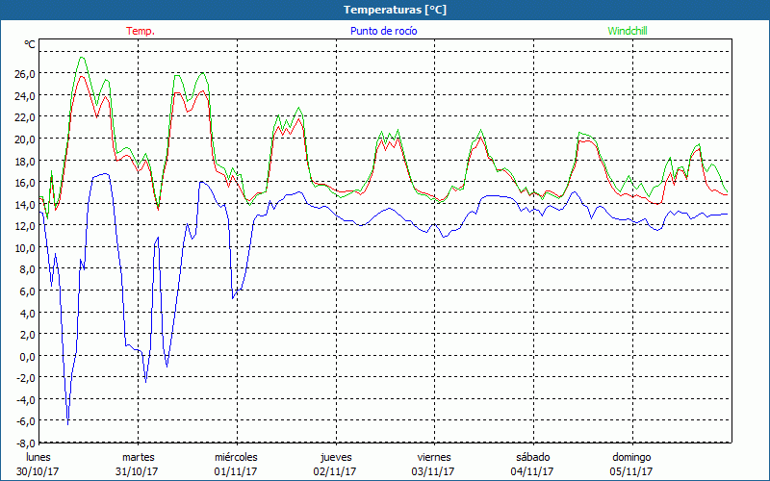Click the 30/10/17 date on the x-axis

tap(38, 471)
